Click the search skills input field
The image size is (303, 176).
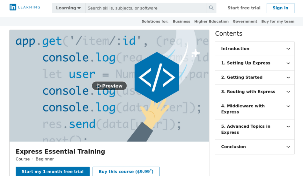[x=146, y=8]
